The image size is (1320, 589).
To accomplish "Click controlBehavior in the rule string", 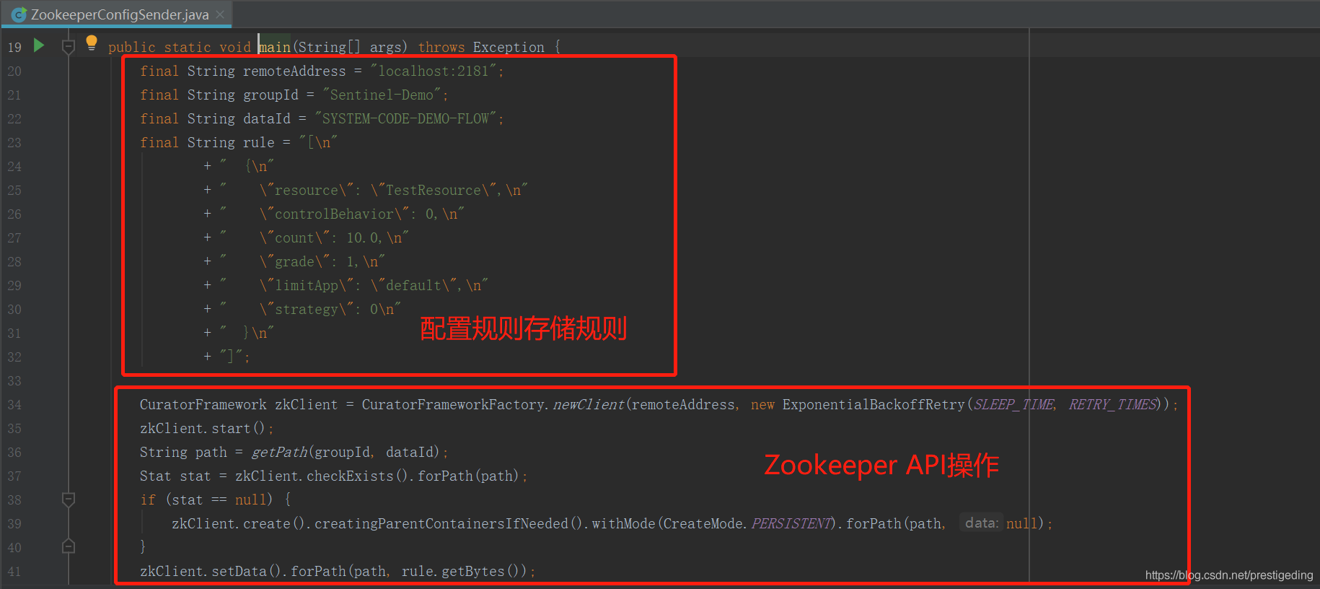I will pos(334,214).
